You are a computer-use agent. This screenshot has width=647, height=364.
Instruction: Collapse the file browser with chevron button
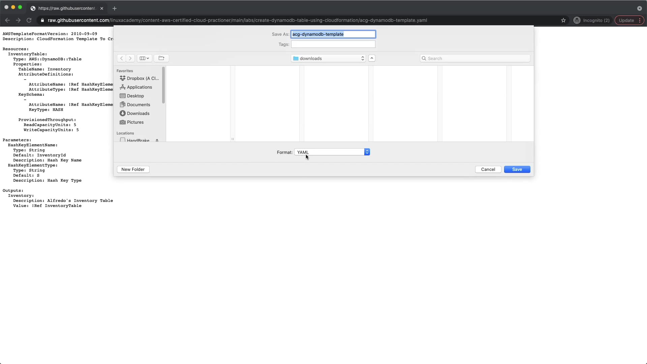click(372, 58)
